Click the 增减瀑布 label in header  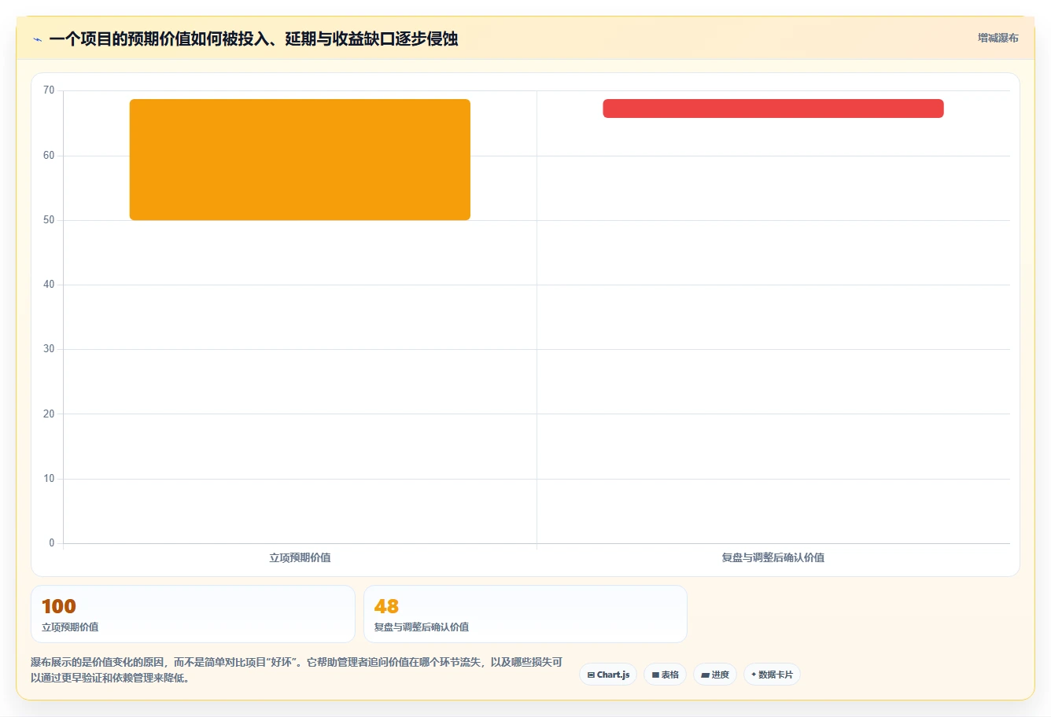(x=998, y=38)
